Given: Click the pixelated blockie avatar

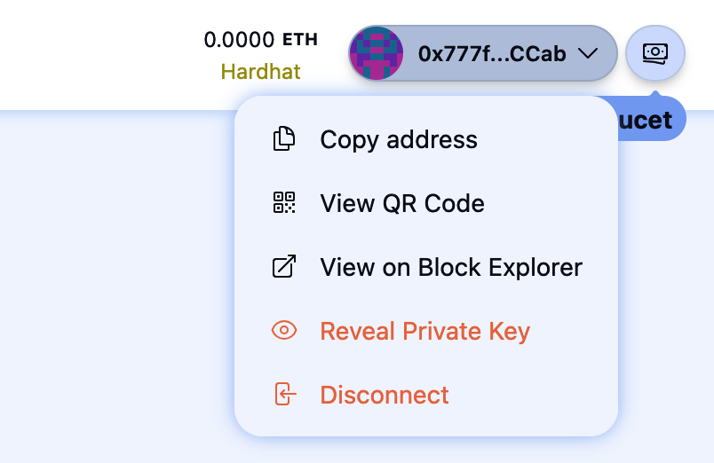Looking at the screenshot, I should (377, 53).
